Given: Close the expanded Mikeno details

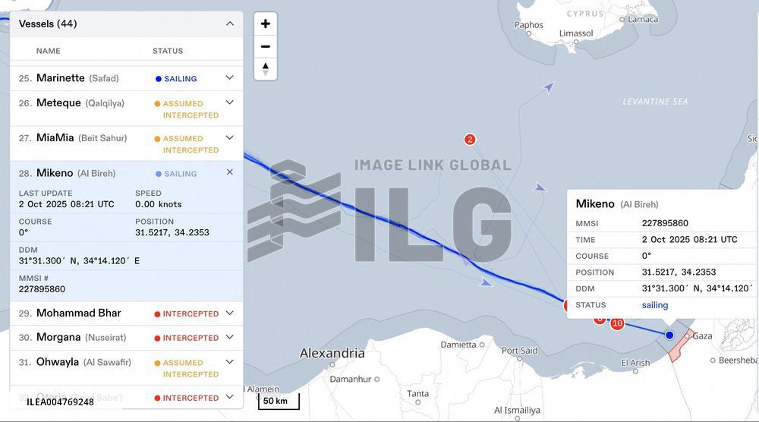Looking at the screenshot, I should coord(230,172).
